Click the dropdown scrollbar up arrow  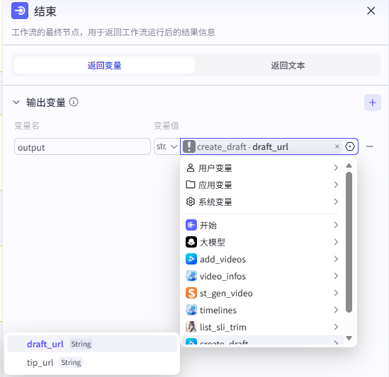coord(349,166)
